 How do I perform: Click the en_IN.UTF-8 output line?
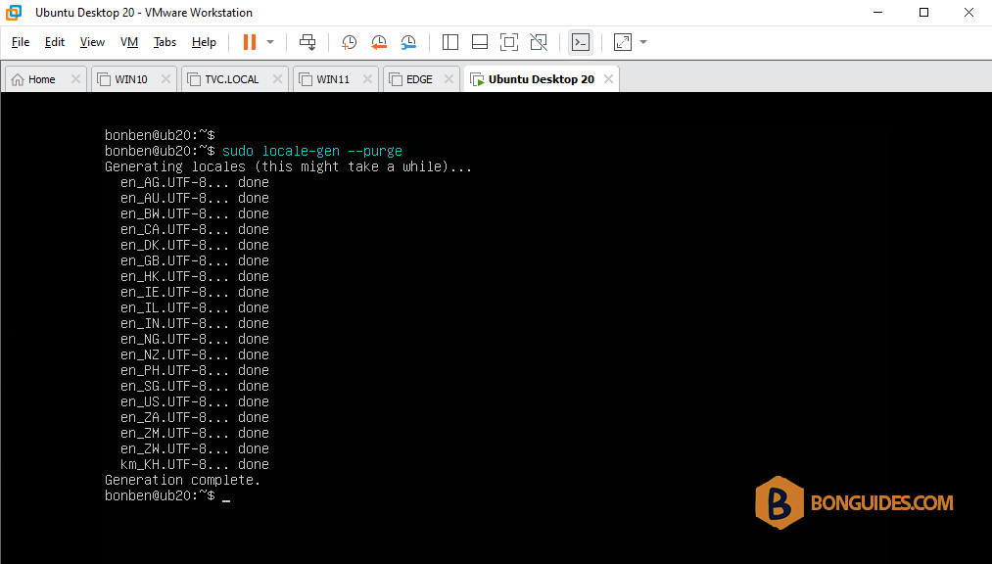194,323
